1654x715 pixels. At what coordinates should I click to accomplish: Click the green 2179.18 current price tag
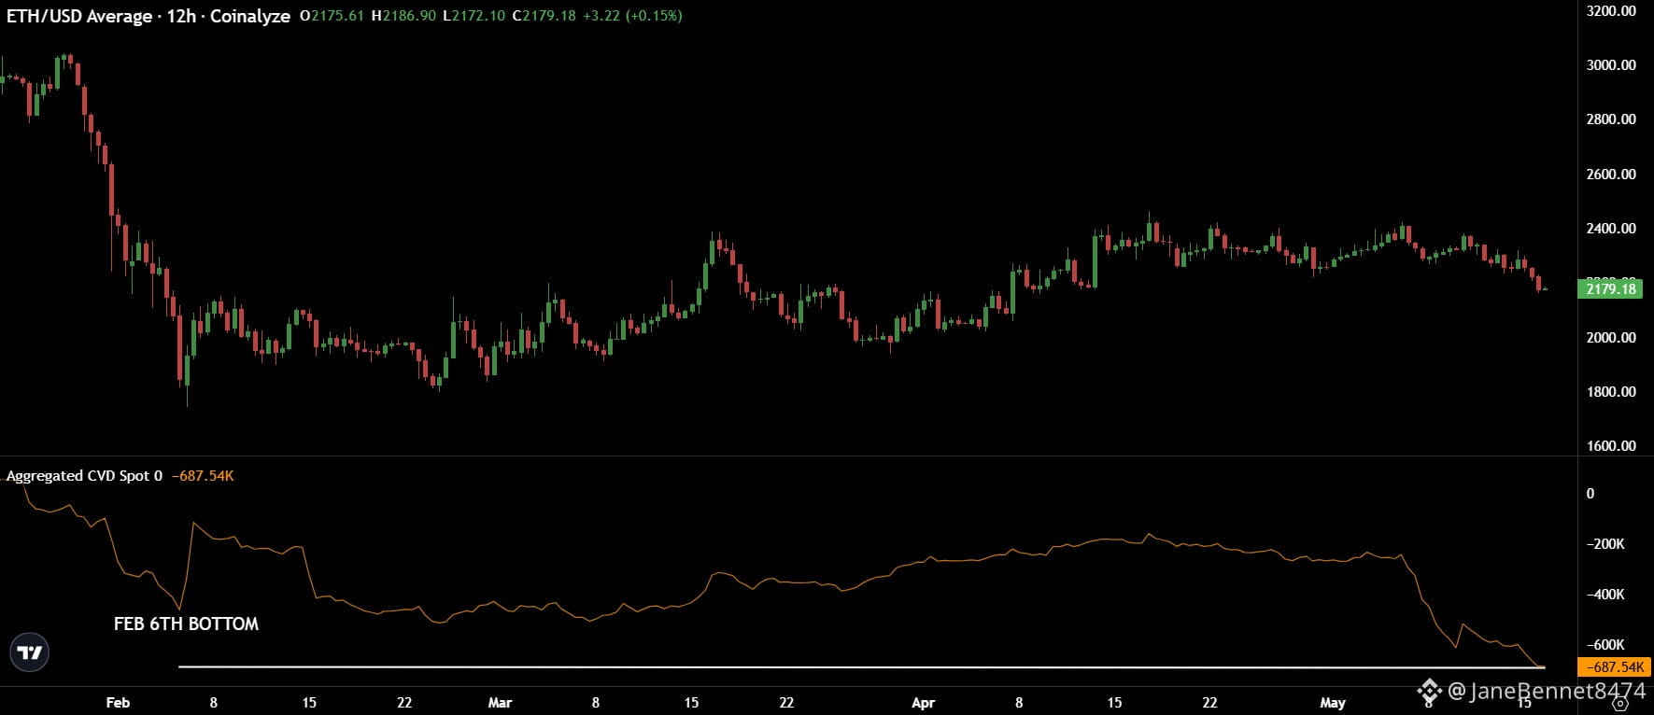pos(1611,288)
